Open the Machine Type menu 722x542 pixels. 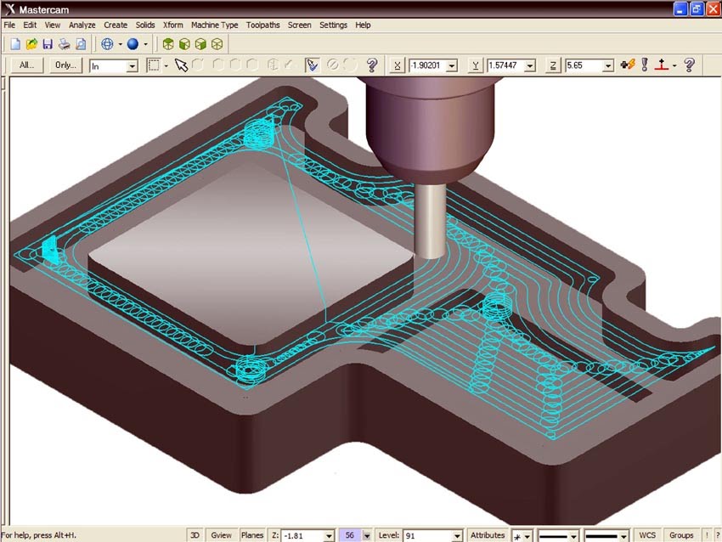(x=215, y=25)
